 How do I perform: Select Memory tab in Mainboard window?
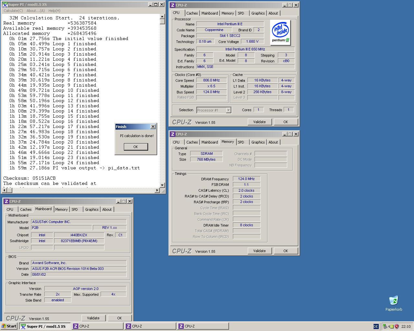pyautogui.click(x=61, y=209)
